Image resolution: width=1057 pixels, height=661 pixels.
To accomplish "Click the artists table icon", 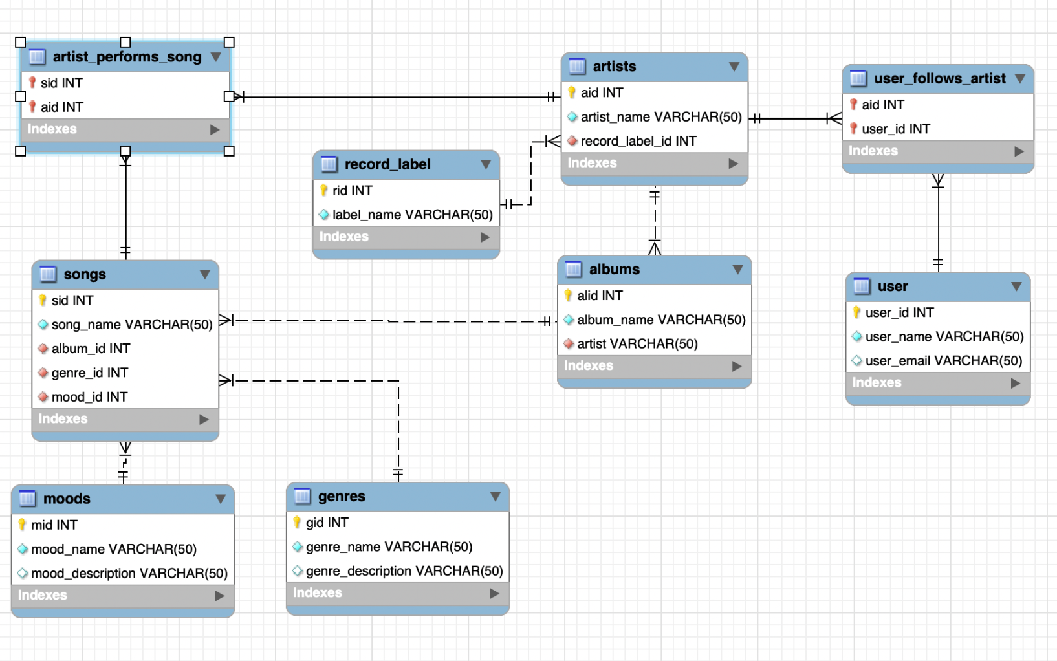I will (577, 67).
